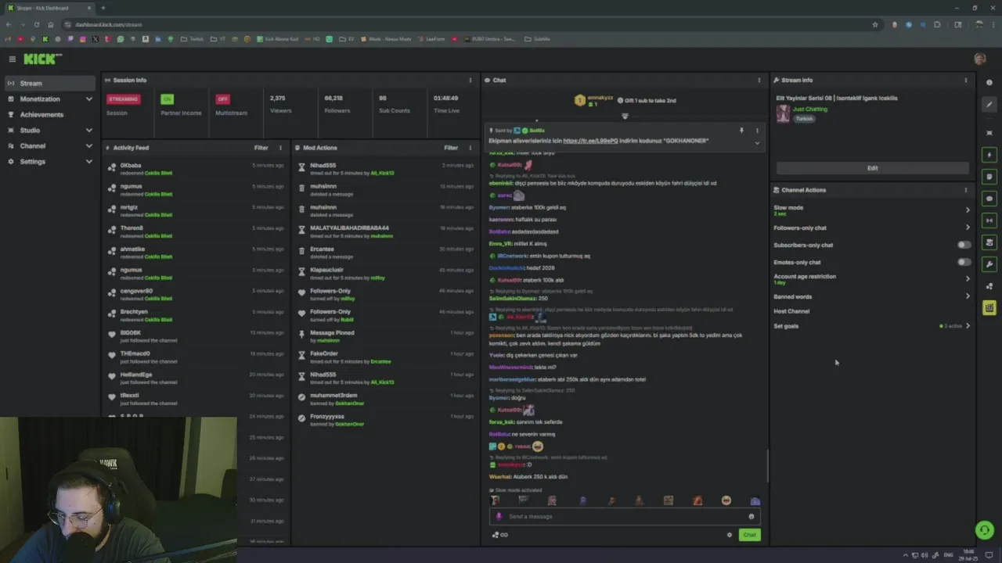Open the hamburger menu next to KICK logo
Screen dimensions: 1002x563
12,59
